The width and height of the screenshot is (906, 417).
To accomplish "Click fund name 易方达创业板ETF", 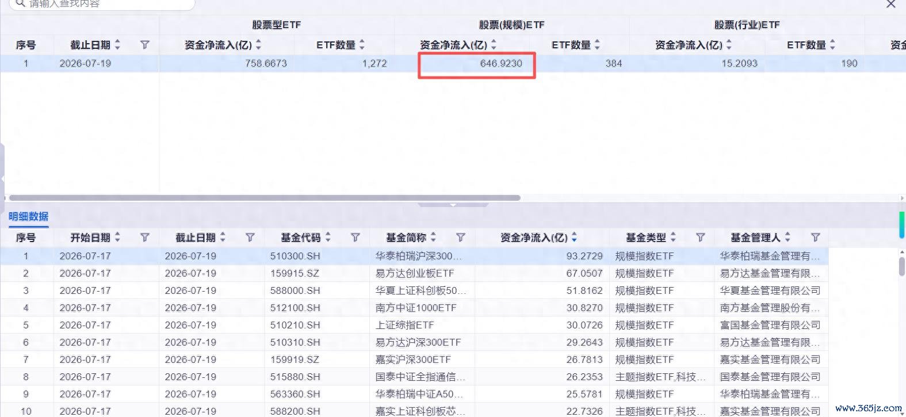I will 415,273.
